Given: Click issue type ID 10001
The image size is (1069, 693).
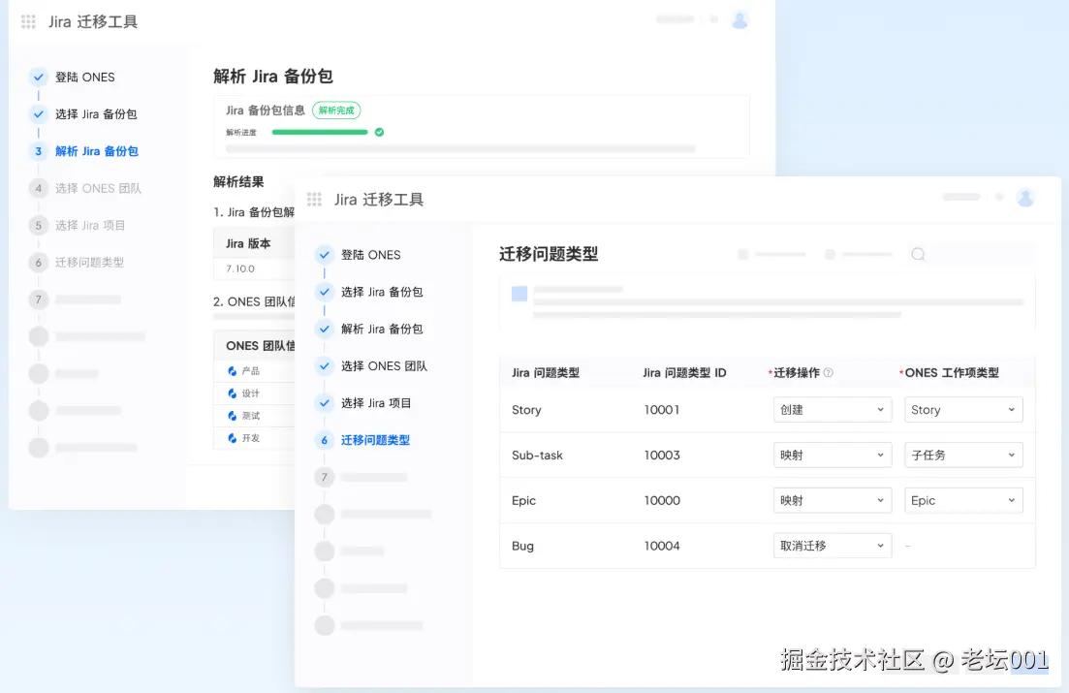Looking at the screenshot, I should click(x=661, y=410).
